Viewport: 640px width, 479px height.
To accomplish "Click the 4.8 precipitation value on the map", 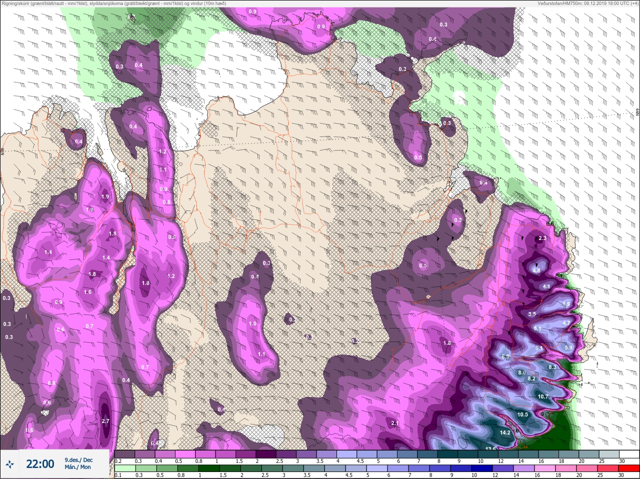I will tap(536, 270).
